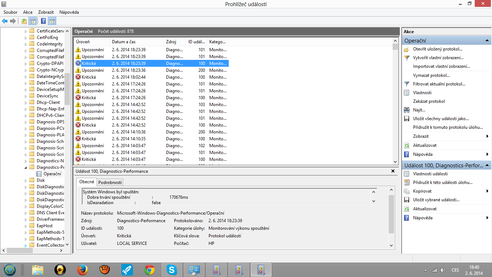This screenshot has width=492, height=277.
Task: Open the blue rocket app on the taskbar
Action: tap(127, 270)
